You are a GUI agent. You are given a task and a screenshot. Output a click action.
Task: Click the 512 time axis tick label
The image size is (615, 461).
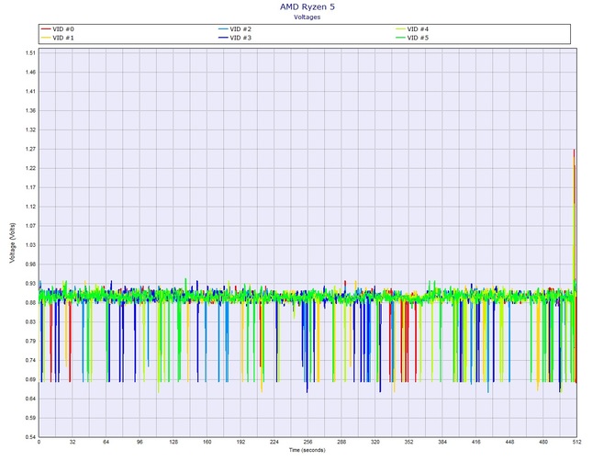[x=577, y=442]
